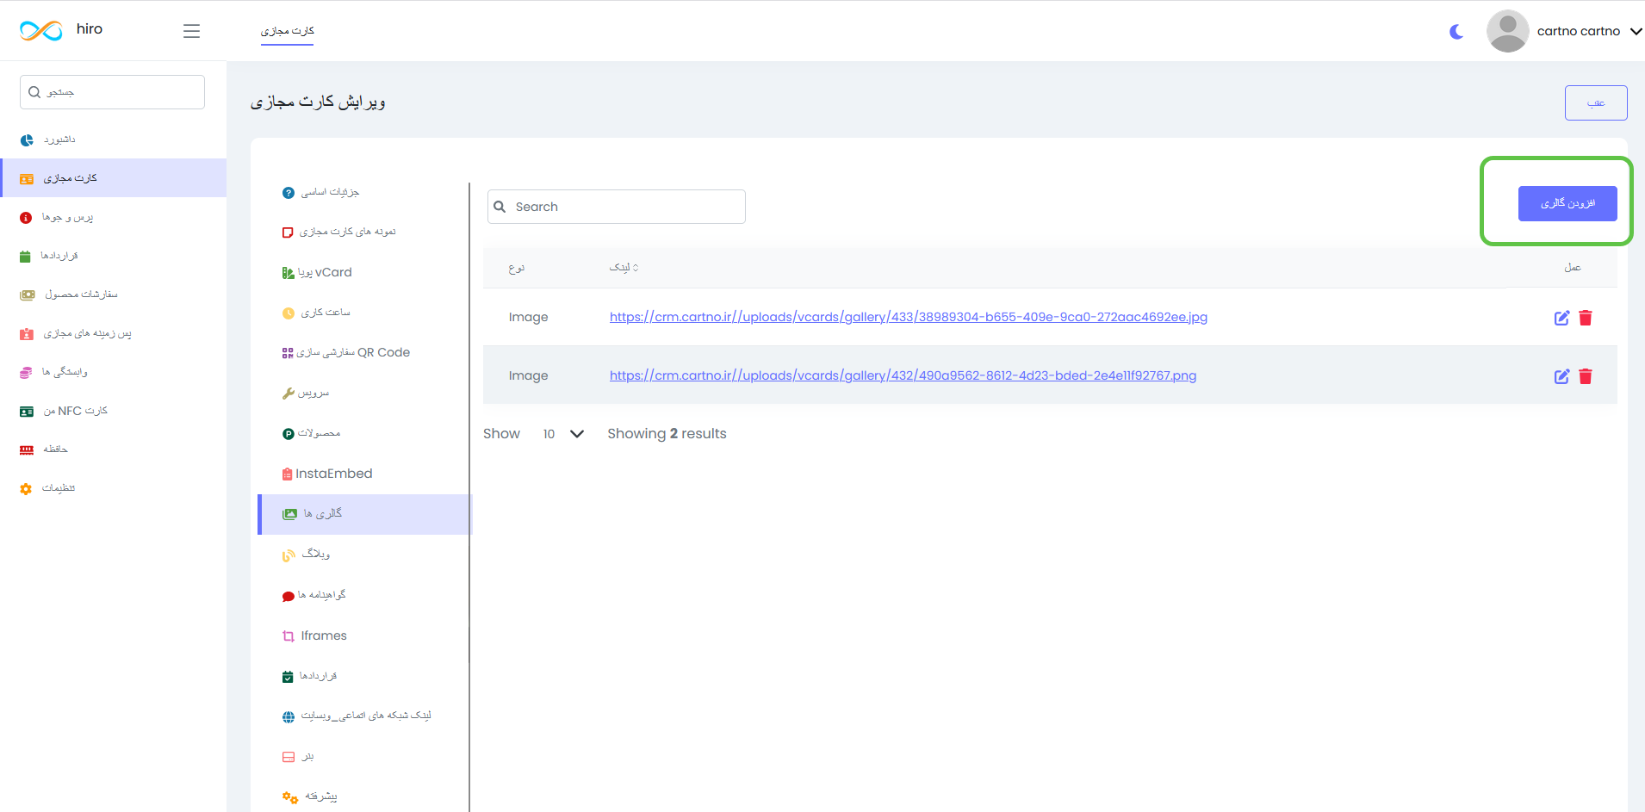This screenshot has height=812, width=1645.
Task: Toggle sidebar with hamburger menu icon
Action: (x=191, y=31)
